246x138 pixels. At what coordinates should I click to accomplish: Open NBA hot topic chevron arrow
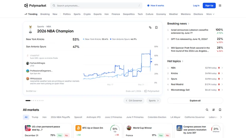(222, 68)
